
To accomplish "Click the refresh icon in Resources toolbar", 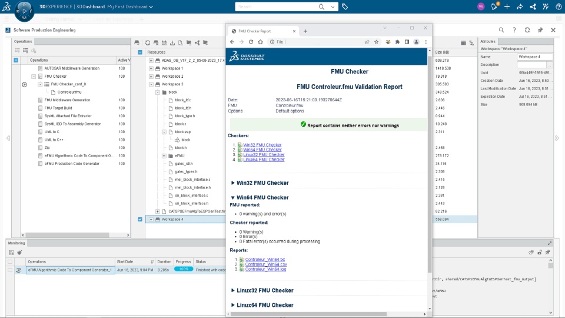I will pos(148,42).
